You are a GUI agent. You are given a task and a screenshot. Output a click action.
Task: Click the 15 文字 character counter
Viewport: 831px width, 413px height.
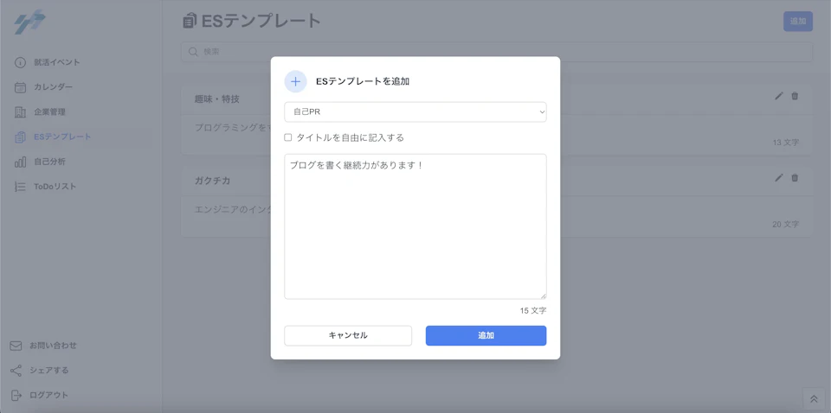coord(533,311)
